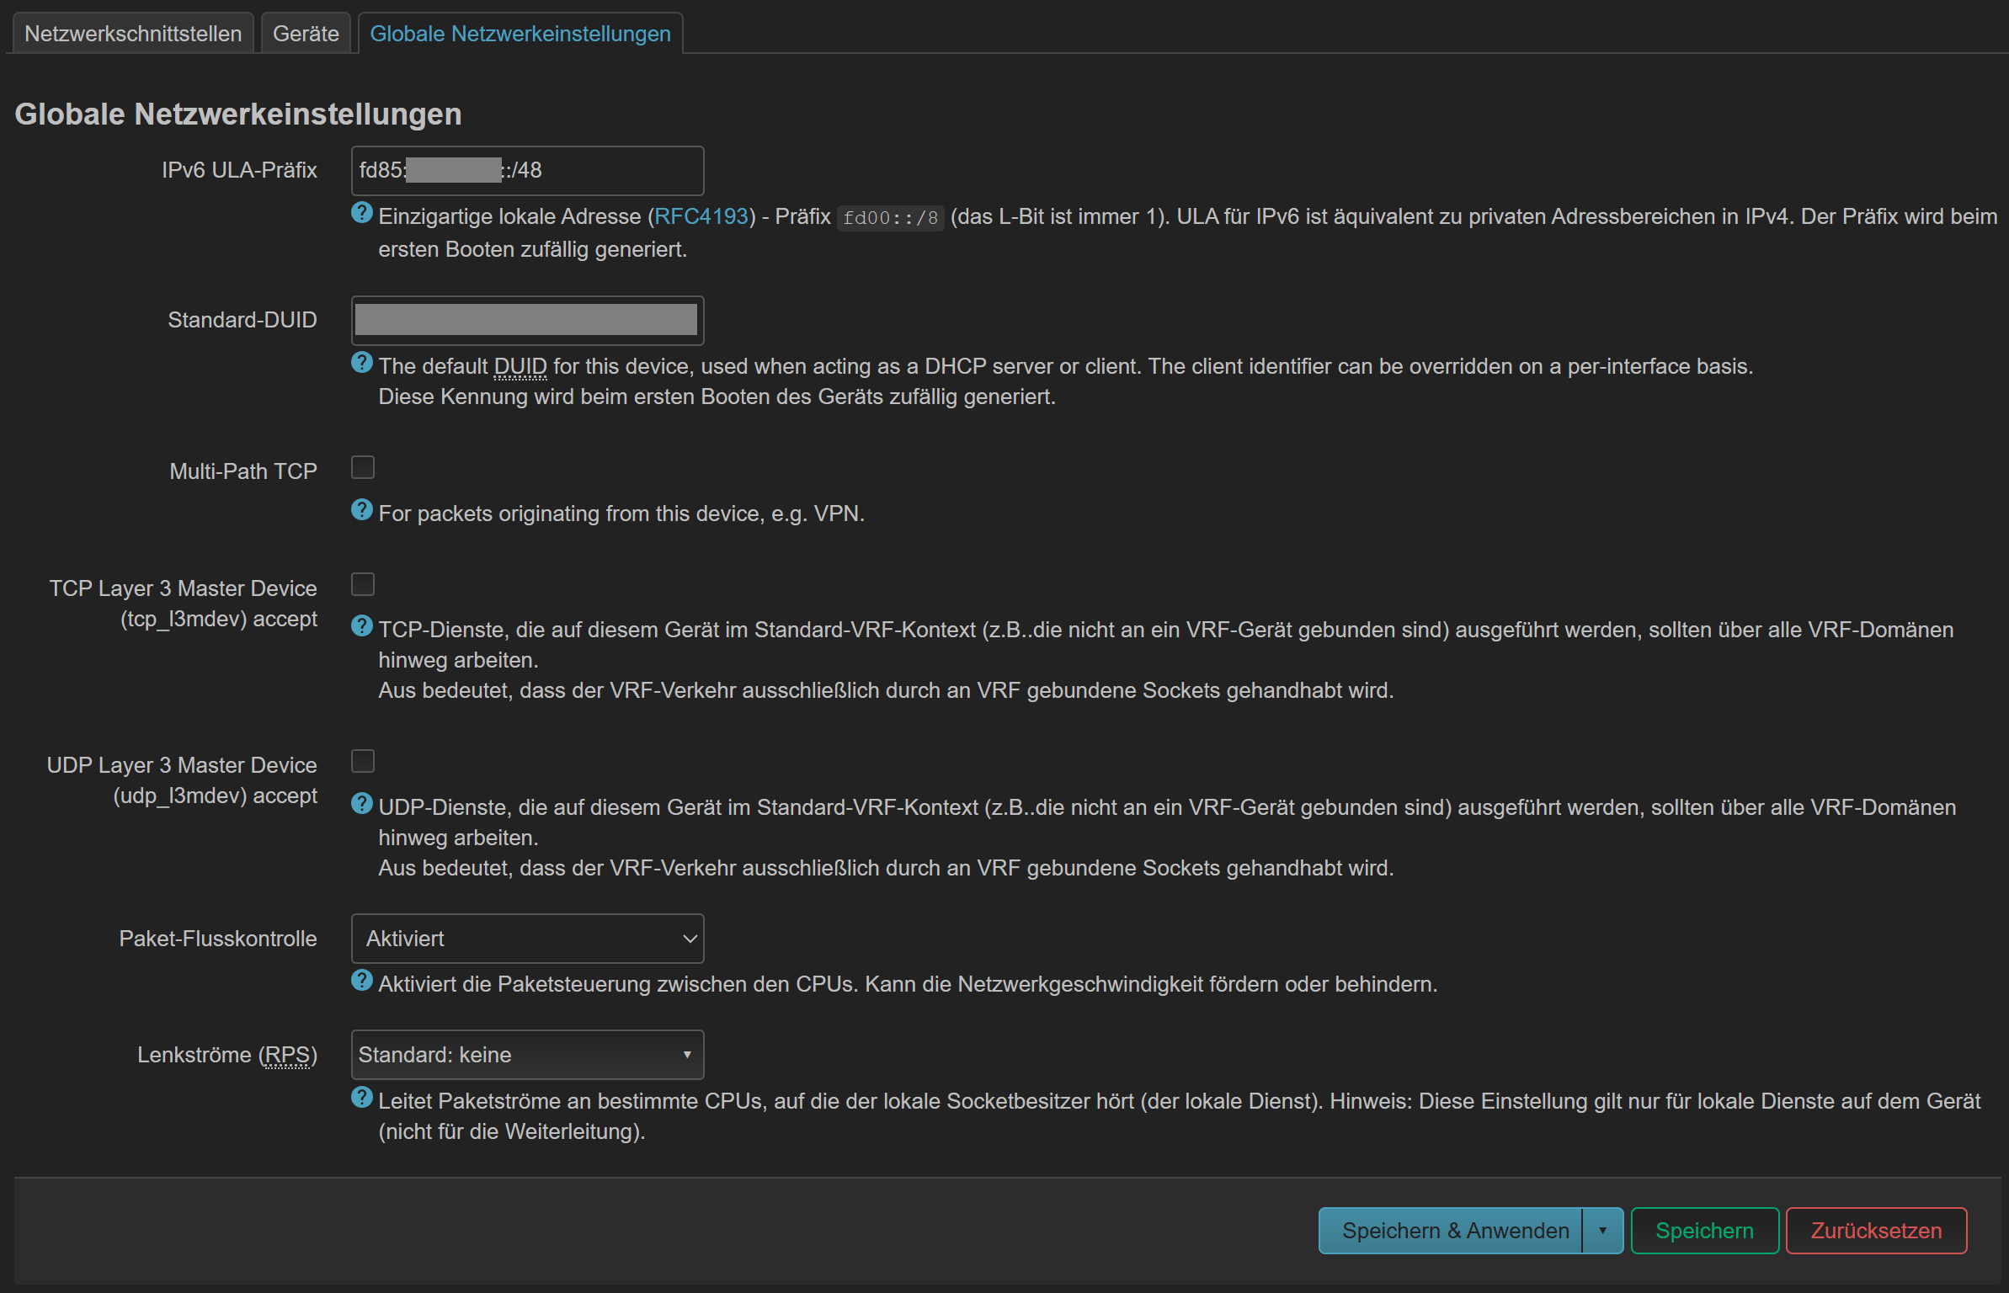
Task: Click help icon under Standard-DUID field
Action: (x=362, y=363)
